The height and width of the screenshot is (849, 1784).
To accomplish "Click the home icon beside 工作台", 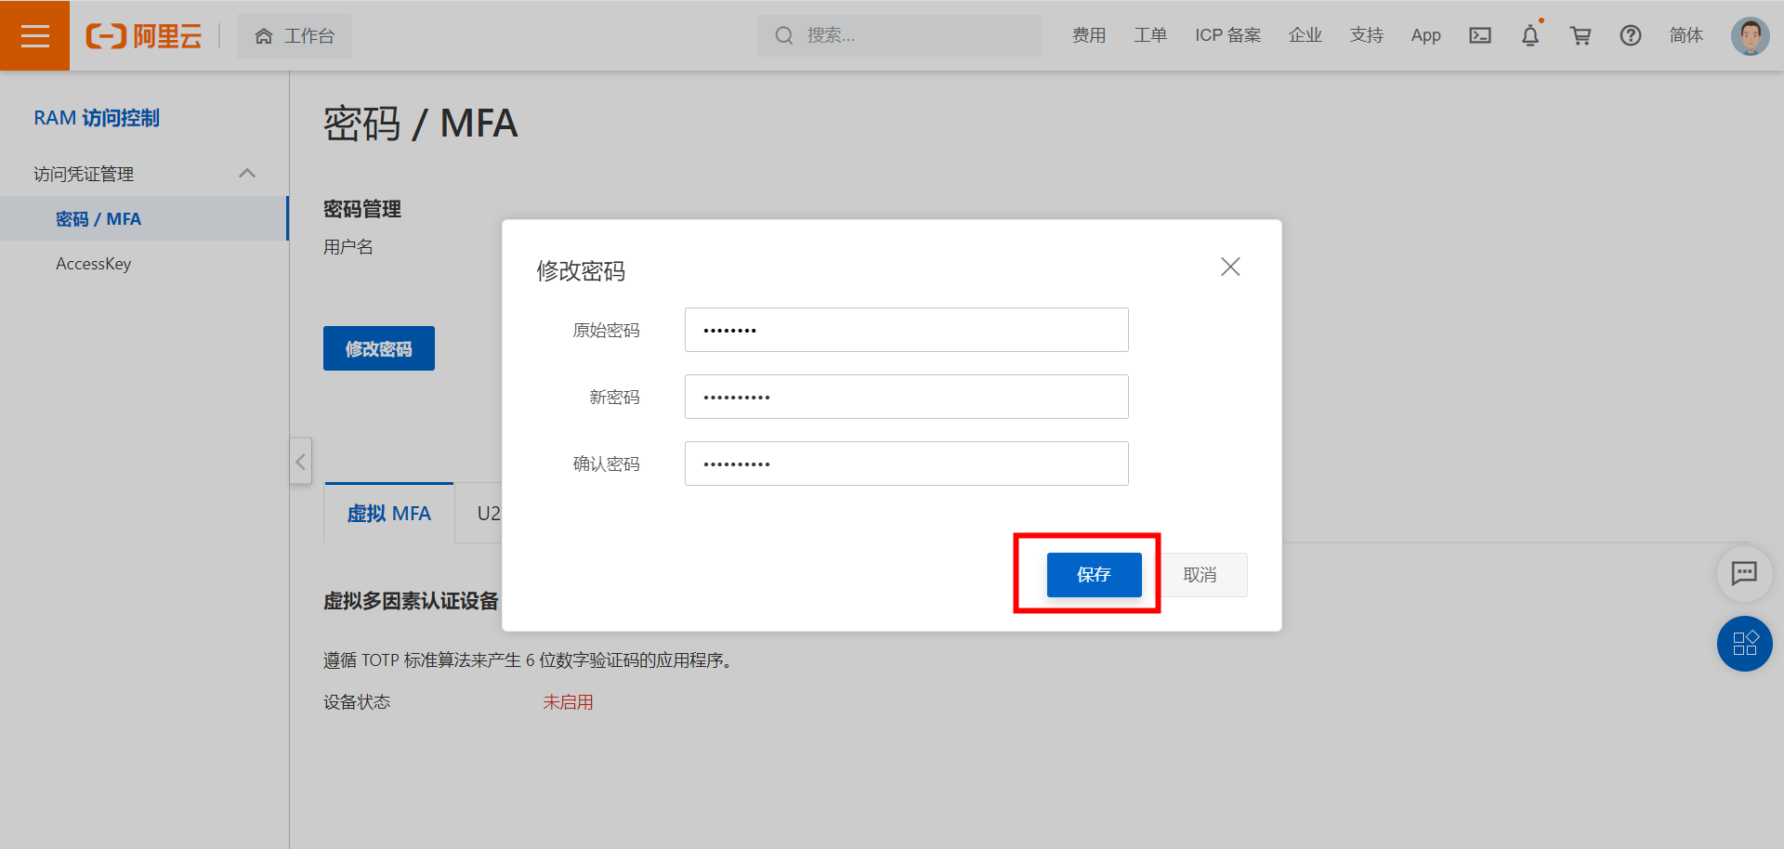I will [264, 36].
